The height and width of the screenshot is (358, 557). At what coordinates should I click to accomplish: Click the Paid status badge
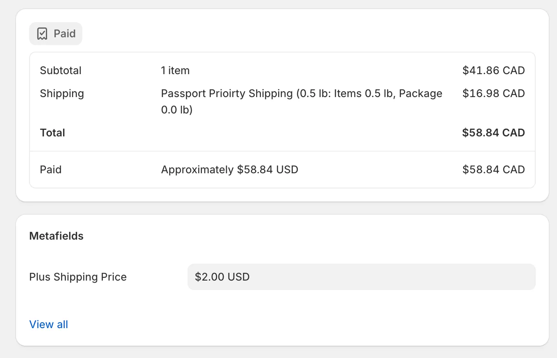tap(56, 34)
